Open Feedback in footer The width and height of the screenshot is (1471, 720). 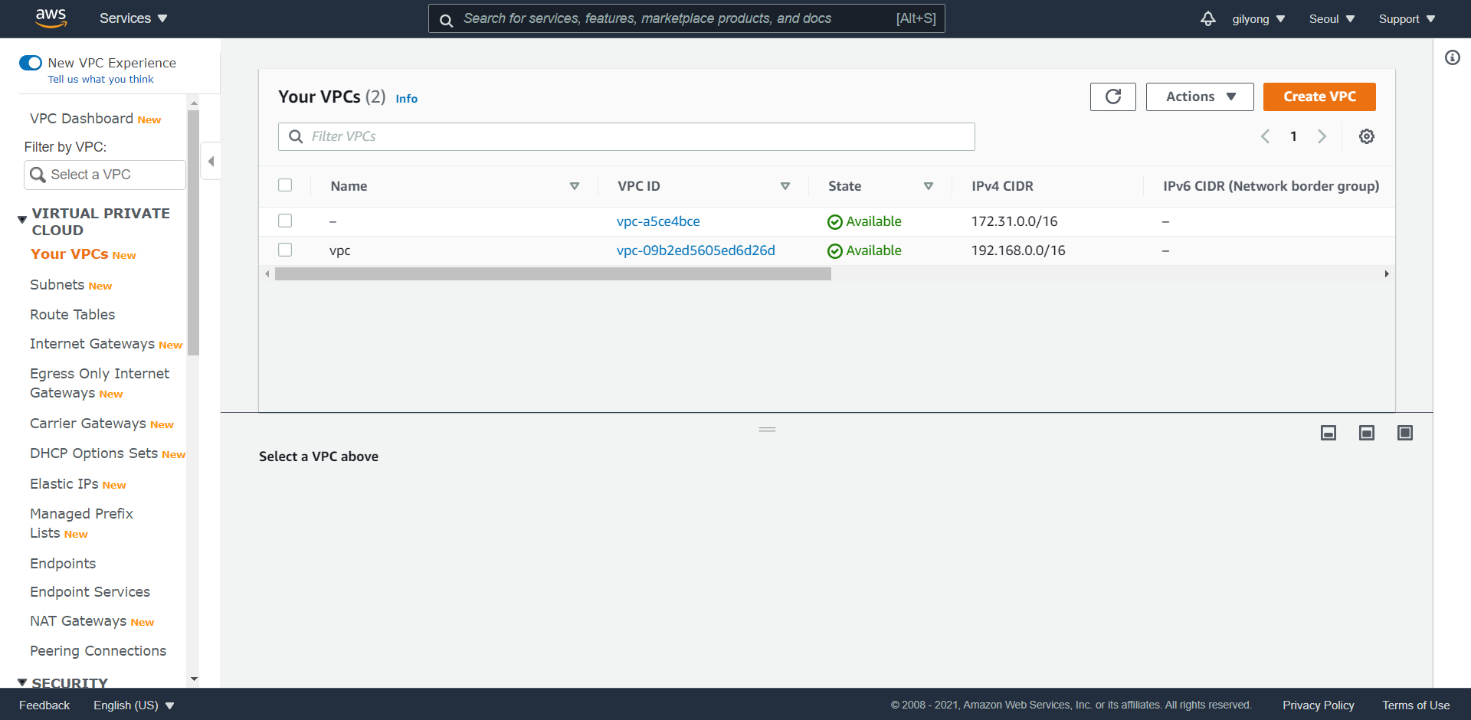pyautogui.click(x=44, y=705)
